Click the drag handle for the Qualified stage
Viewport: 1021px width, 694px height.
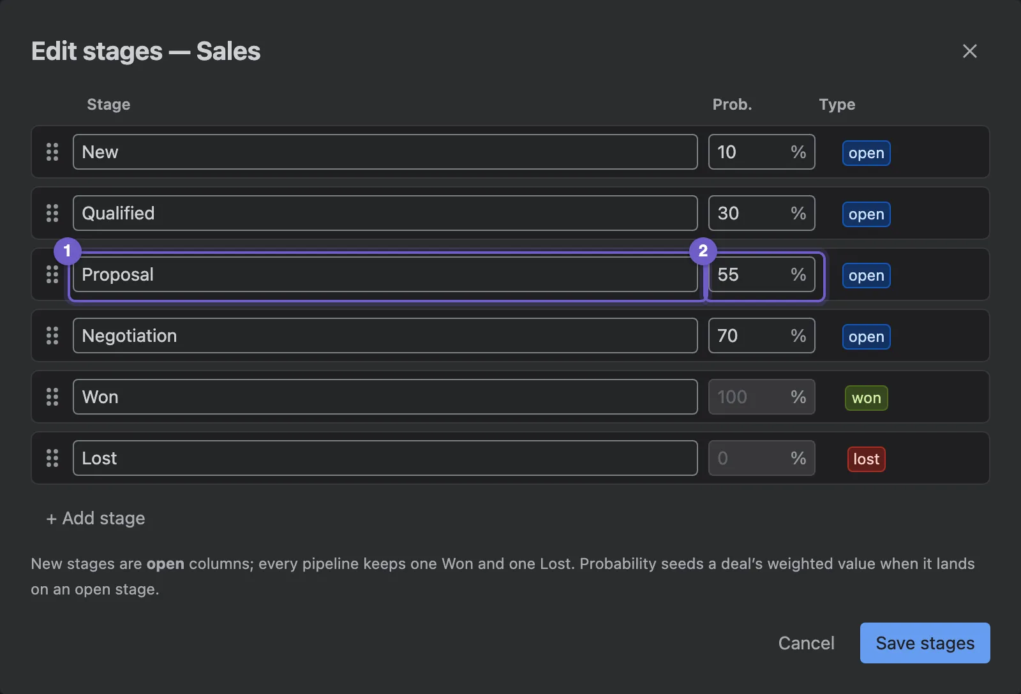[52, 213]
